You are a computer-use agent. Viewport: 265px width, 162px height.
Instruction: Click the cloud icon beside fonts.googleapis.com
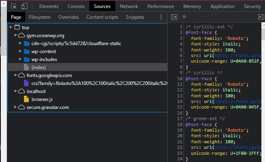[x=22, y=75]
